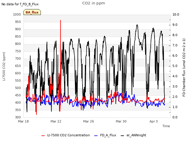Click the 'Apr 3' x-axis label
Image resolution: width=188 pixels, height=141 pixels.
pyautogui.click(x=154, y=121)
